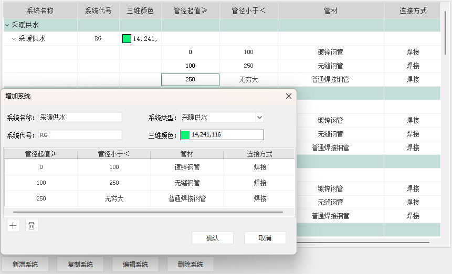Click 管材 column header in dialog table

[187, 154]
